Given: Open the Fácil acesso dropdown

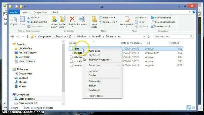Looking at the screenshot, I should [x=108, y=22].
